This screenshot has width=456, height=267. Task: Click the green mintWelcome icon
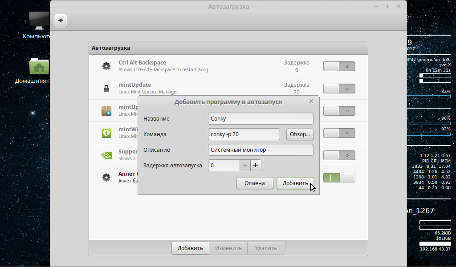pyautogui.click(x=106, y=133)
